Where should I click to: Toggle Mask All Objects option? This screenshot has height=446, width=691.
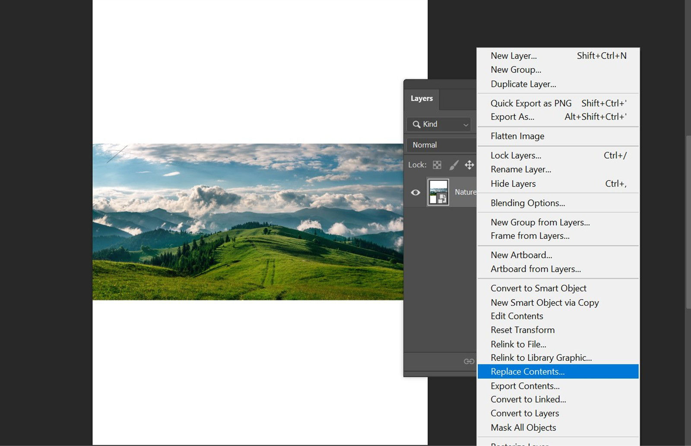(523, 427)
